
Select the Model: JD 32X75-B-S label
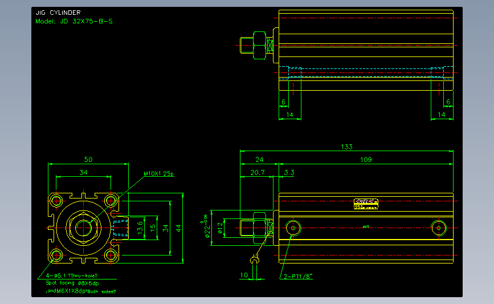(x=74, y=22)
